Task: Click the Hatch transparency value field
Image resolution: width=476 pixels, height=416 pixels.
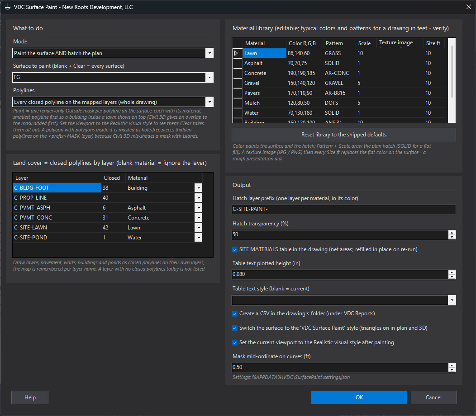Action: (x=340, y=235)
